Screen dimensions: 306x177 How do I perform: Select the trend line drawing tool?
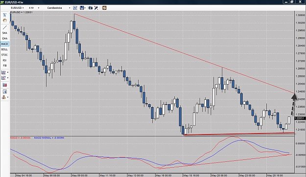tap(5, 27)
